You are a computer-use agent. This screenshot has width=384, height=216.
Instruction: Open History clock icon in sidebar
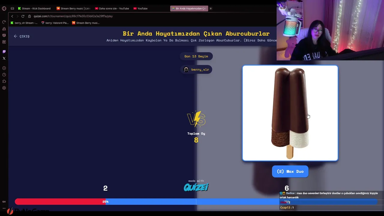click(x=4, y=75)
